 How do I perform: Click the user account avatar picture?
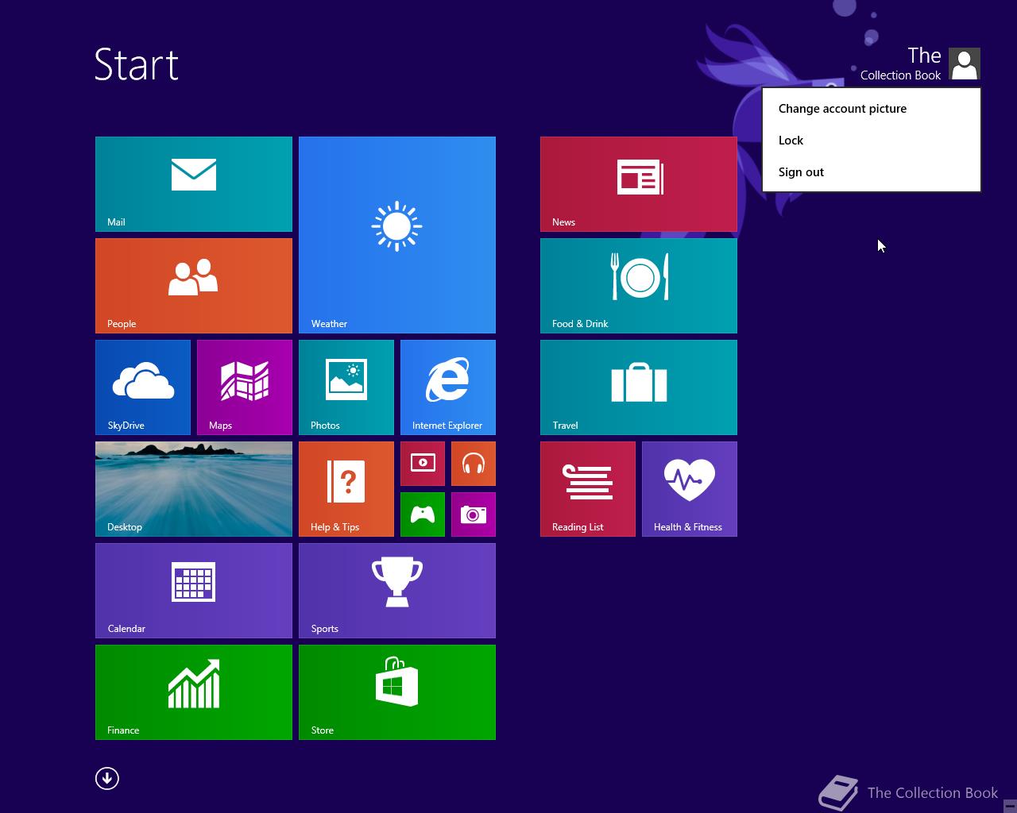pyautogui.click(x=965, y=64)
